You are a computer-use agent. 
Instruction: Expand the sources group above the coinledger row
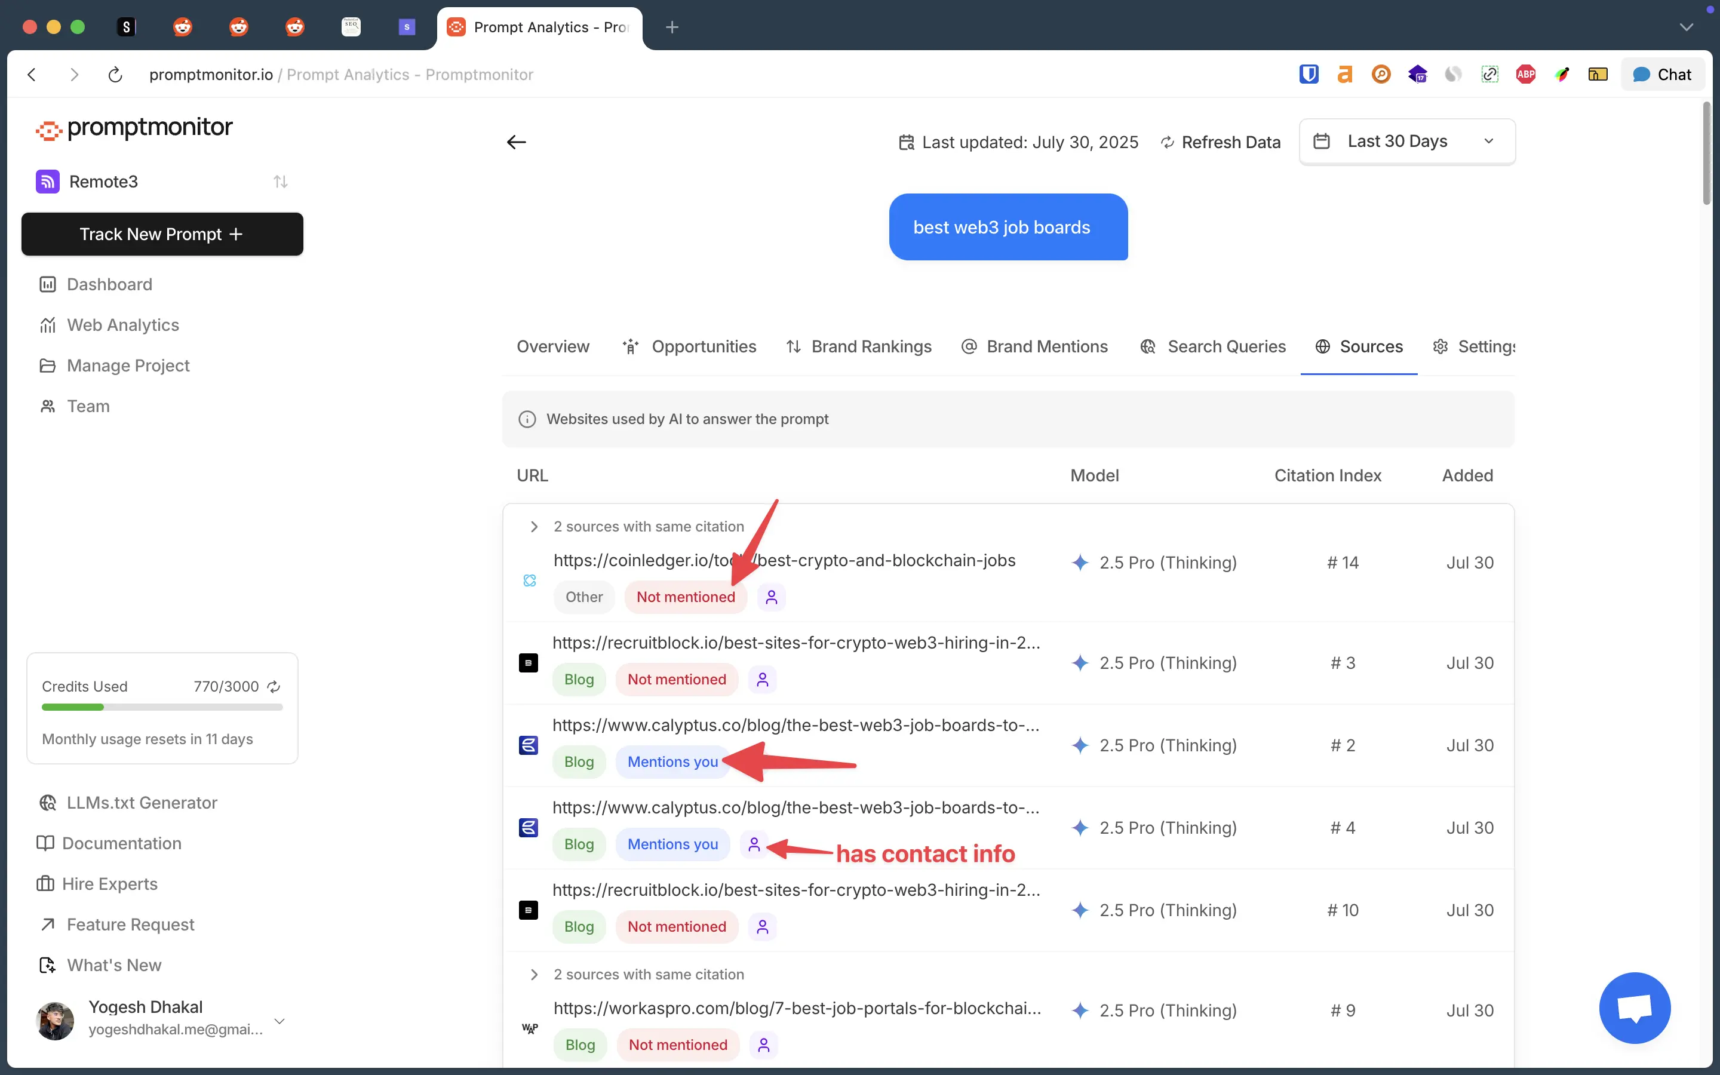click(534, 527)
